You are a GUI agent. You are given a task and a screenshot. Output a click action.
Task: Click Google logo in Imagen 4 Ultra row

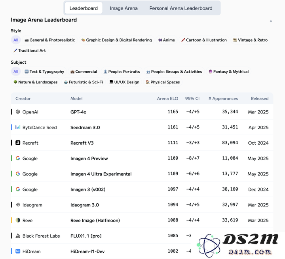click(18, 174)
